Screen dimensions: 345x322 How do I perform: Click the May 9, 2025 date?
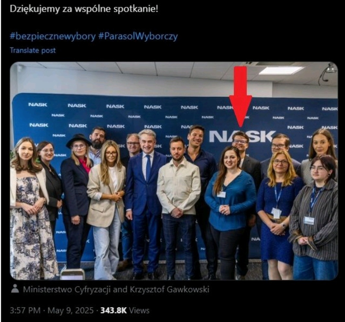(71, 311)
